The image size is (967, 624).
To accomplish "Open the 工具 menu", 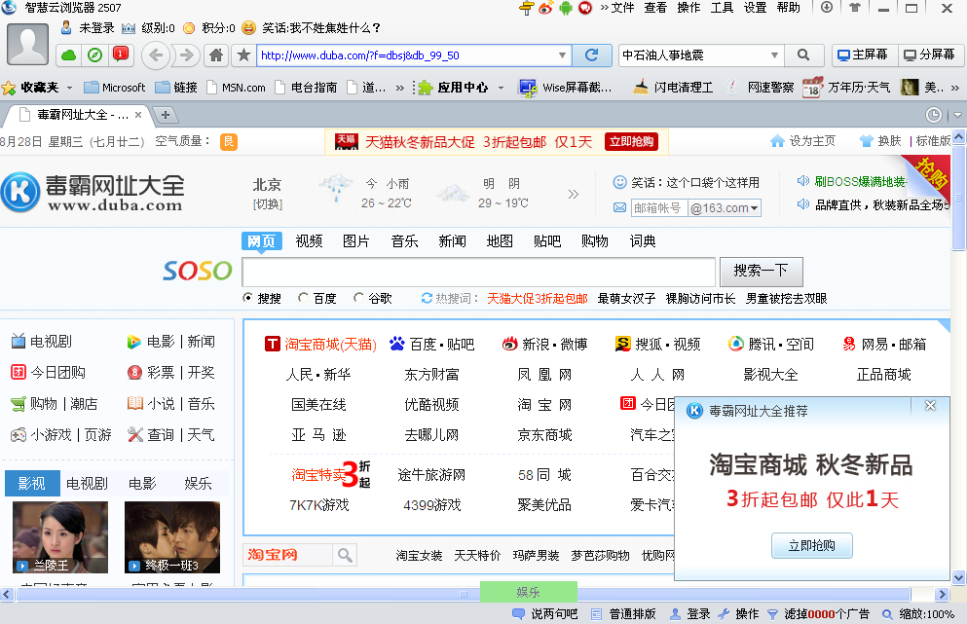I will point(722,8).
